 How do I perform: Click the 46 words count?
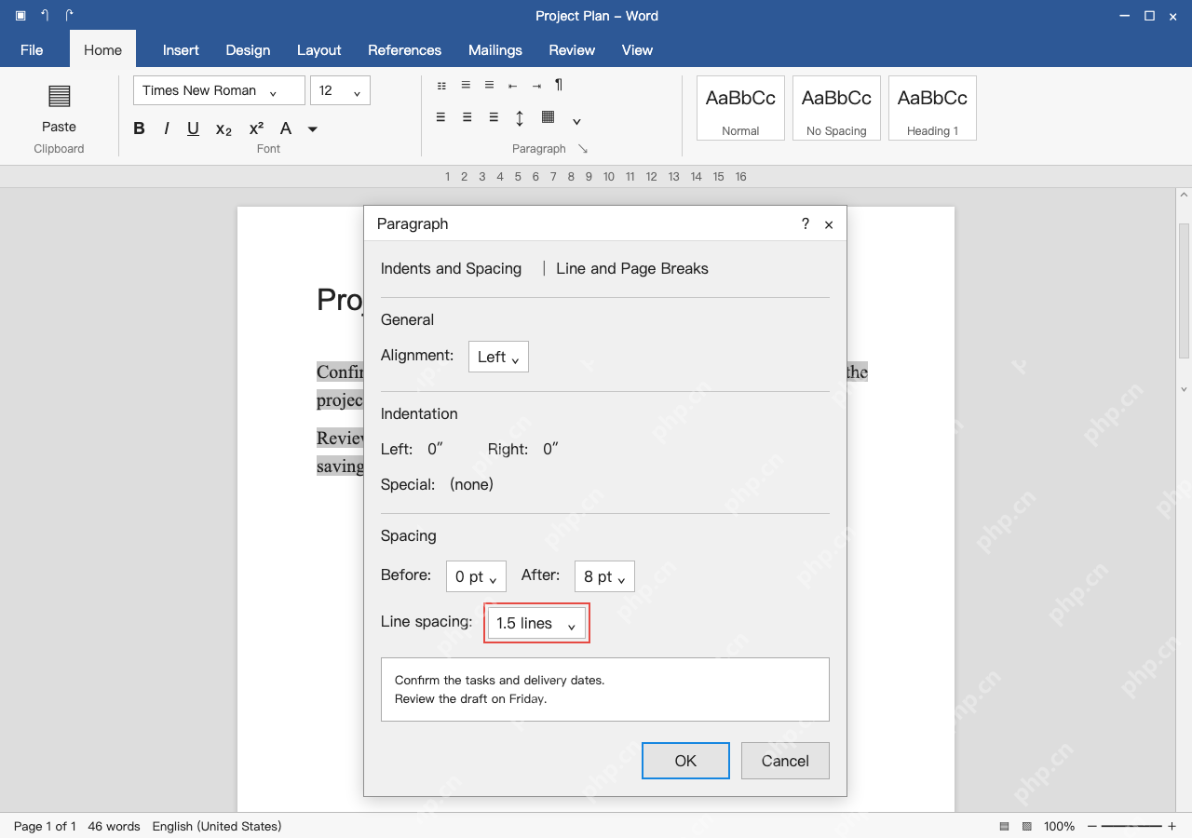click(x=114, y=826)
